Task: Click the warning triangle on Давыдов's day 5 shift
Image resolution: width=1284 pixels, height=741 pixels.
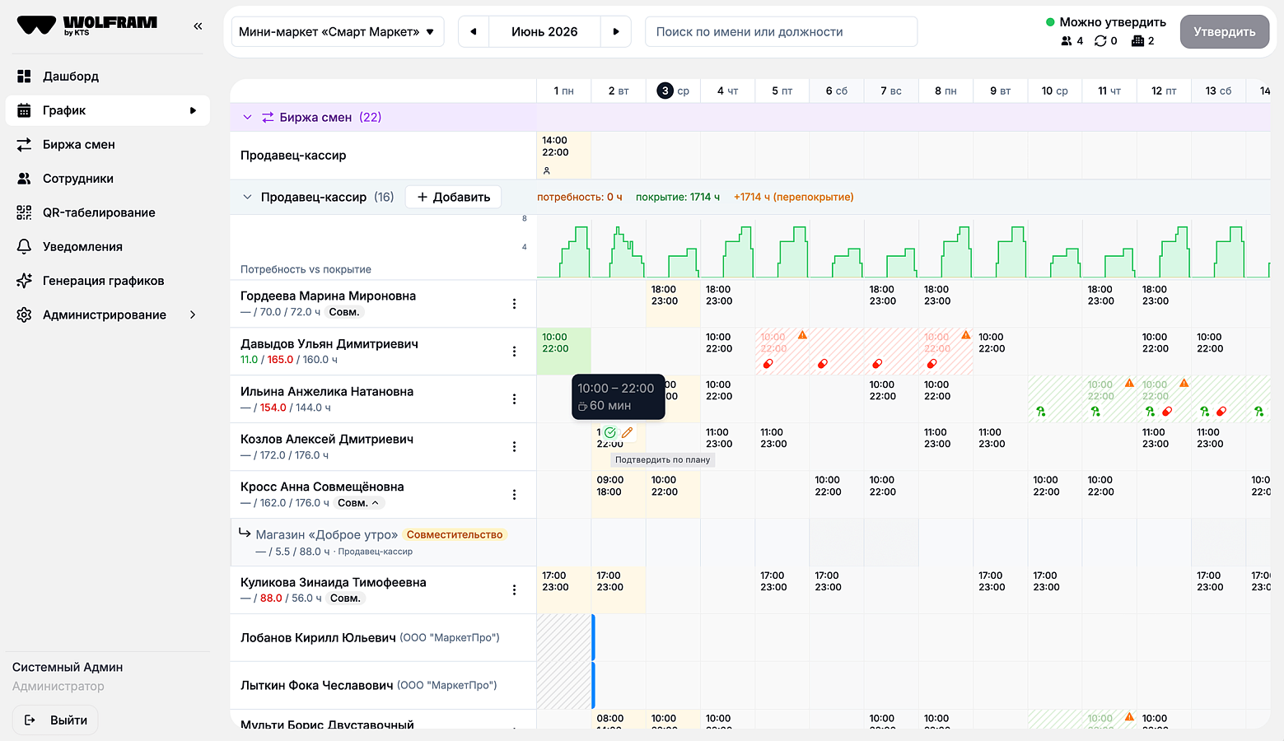Action: [802, 335]
